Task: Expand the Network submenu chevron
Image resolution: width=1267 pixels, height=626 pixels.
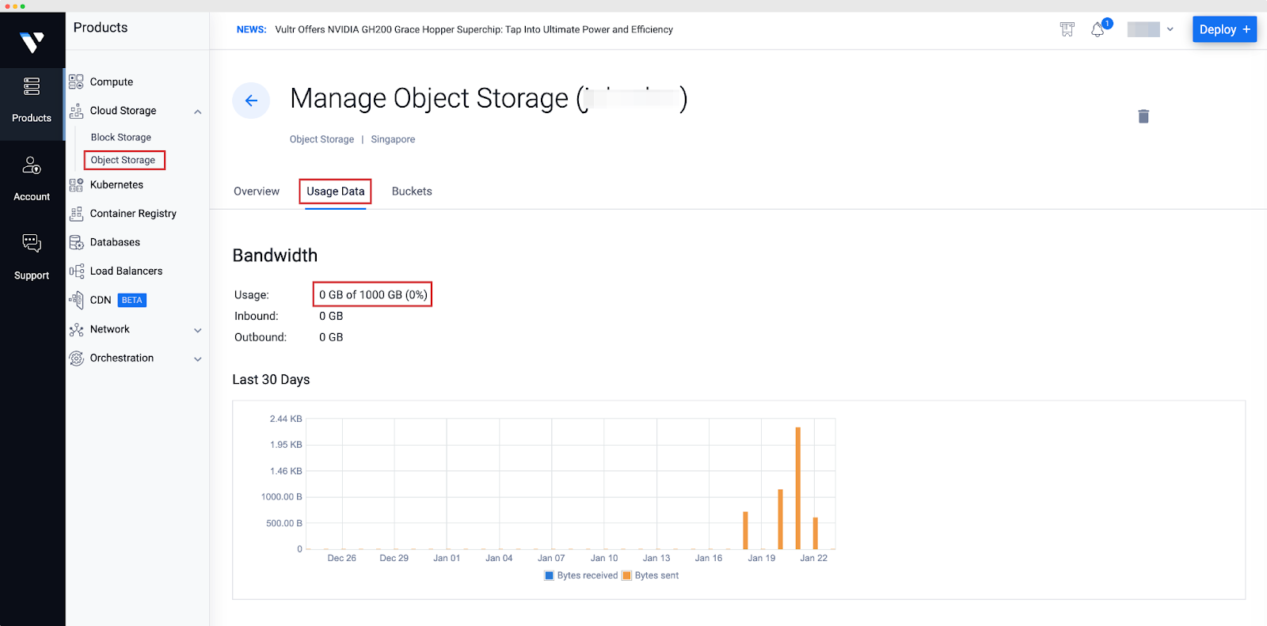Action: 198,330
